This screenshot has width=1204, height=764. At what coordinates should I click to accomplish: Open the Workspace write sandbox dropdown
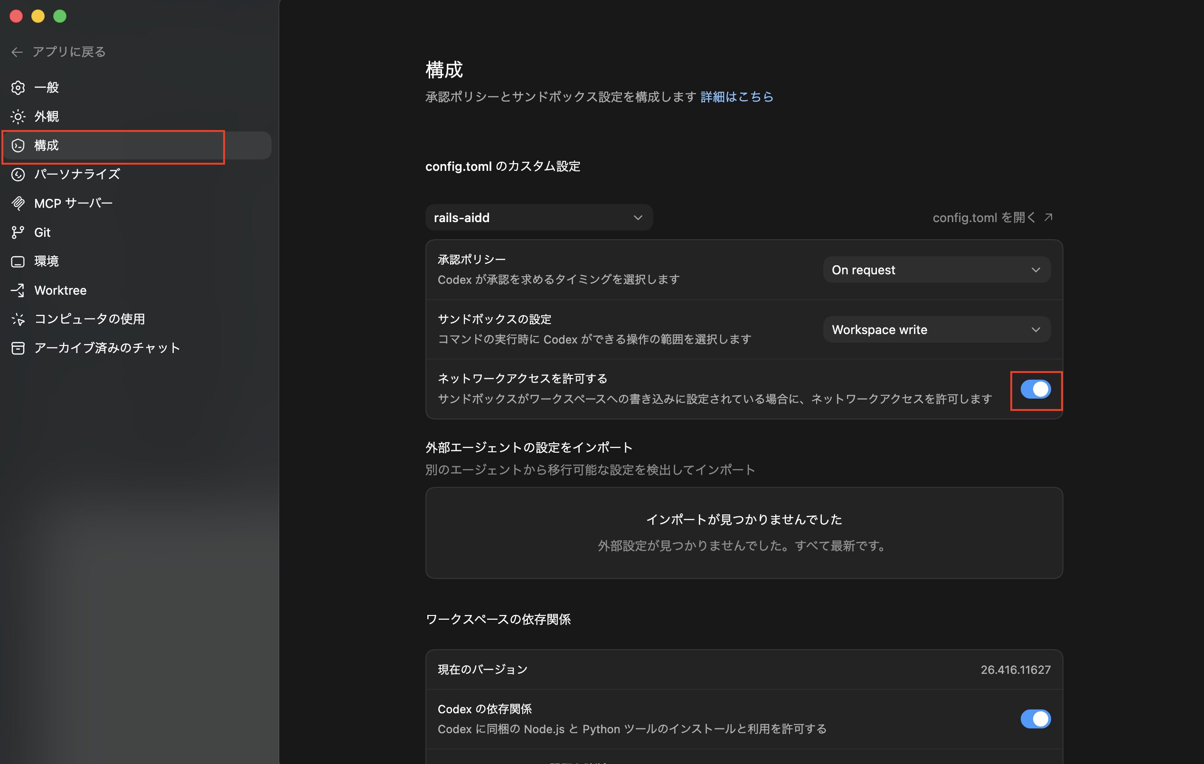[x=936, y=330]
